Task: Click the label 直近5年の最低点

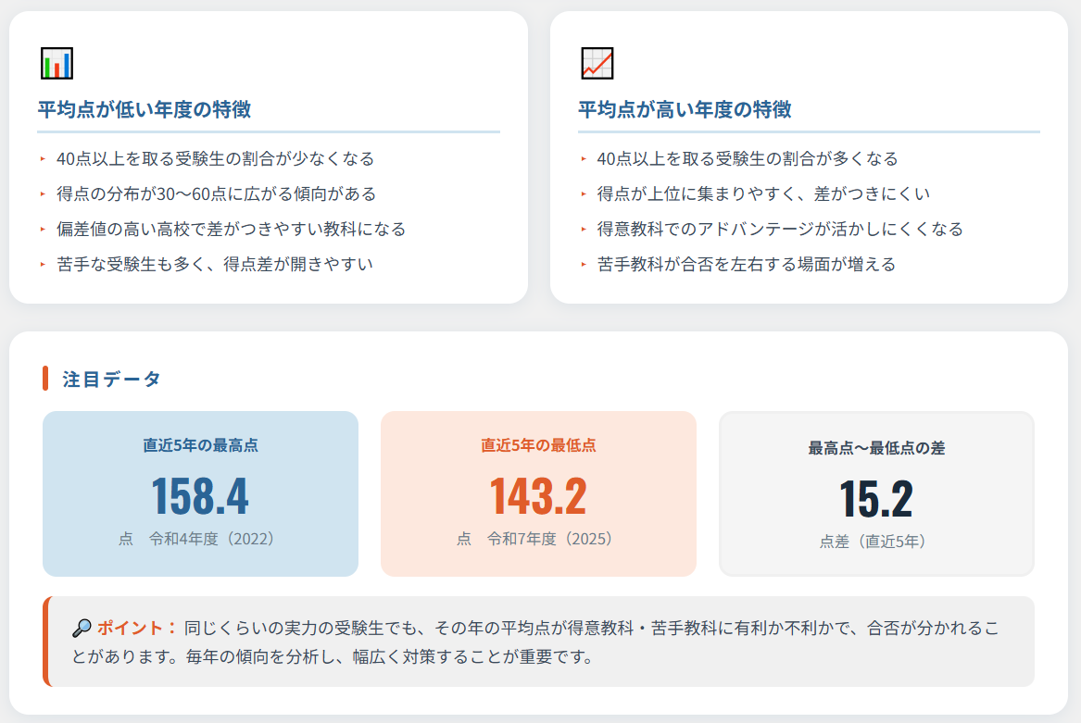Action: point(538,445)
